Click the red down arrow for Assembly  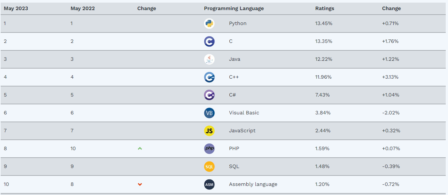[x=140, y=184]
